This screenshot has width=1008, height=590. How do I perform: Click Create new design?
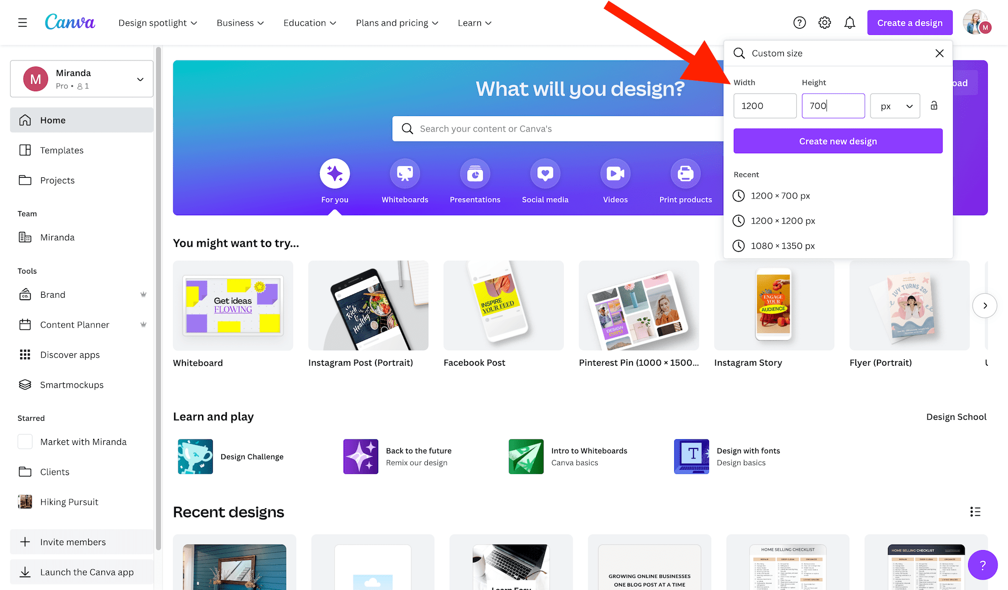[838, 141]
